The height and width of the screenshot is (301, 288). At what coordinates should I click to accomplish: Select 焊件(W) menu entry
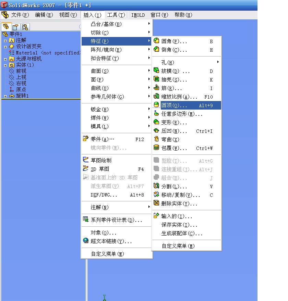(117, 118)
